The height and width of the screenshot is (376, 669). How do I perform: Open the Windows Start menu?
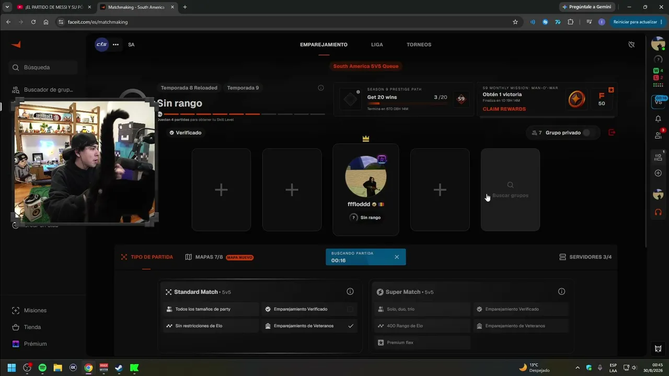point(11,368)
